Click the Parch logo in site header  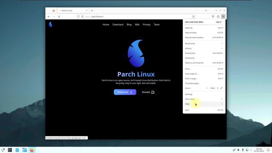tap(51, 25)
